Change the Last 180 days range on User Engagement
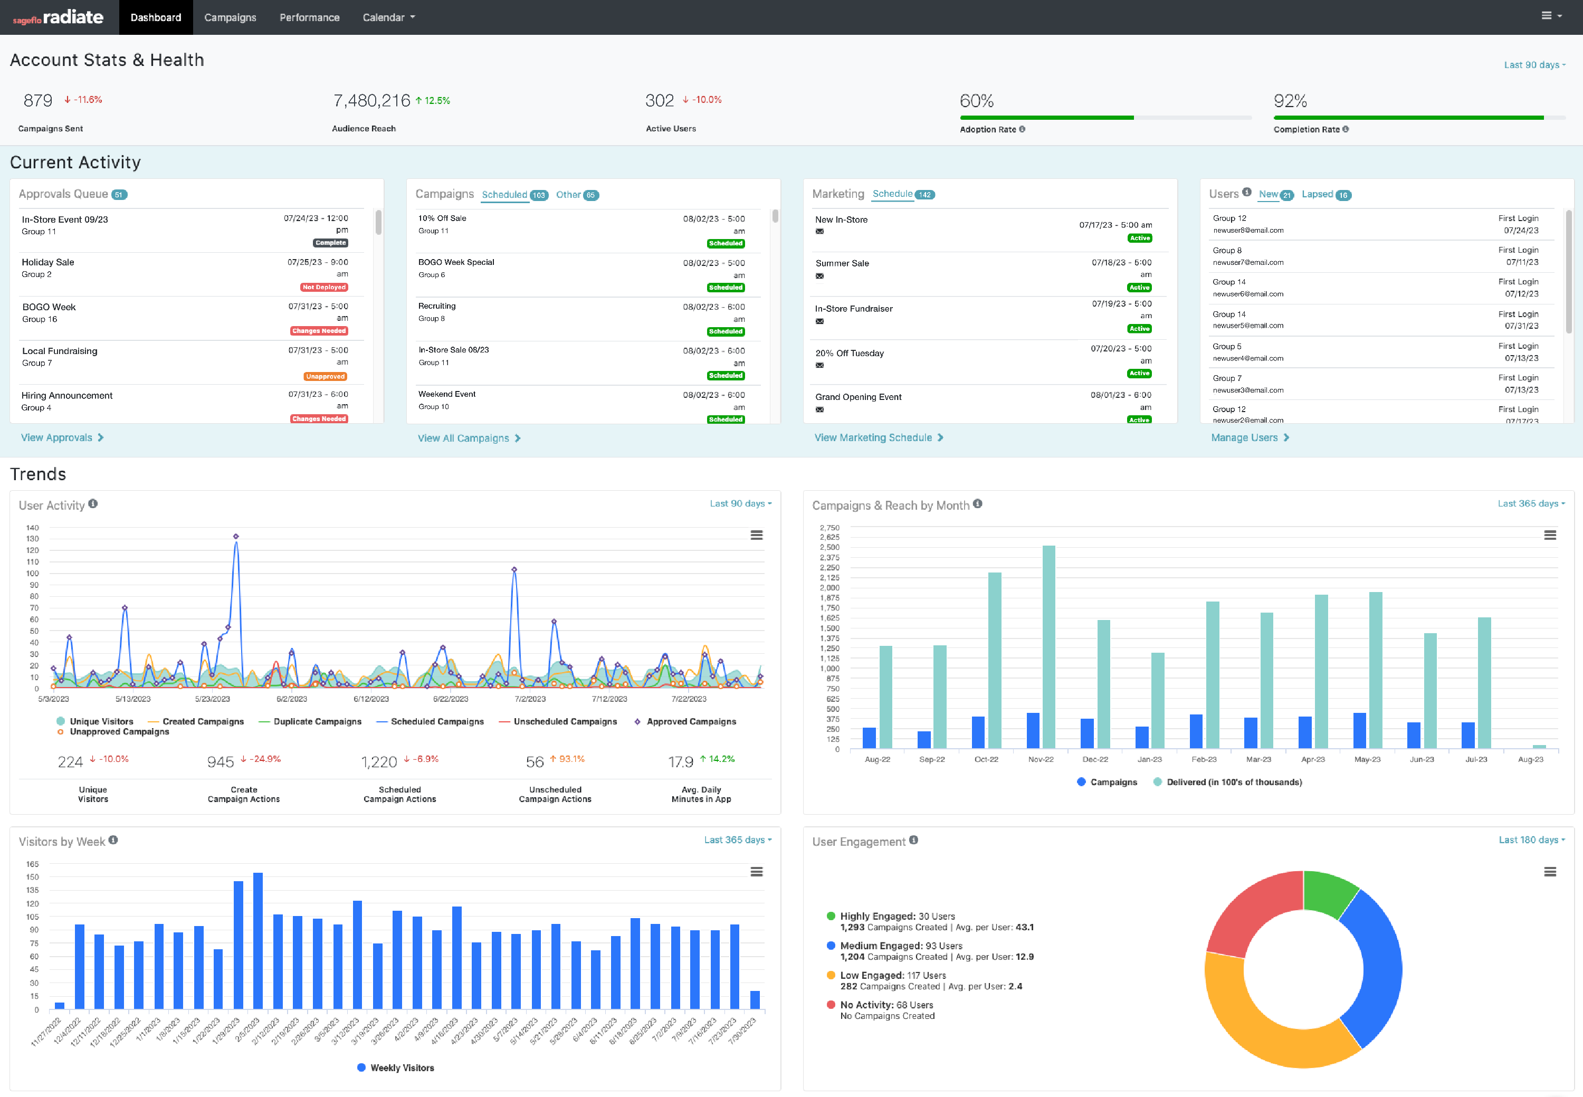 [x=1531, y=840]
